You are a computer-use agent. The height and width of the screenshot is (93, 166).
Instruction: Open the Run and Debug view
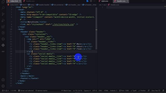(3, 20)
